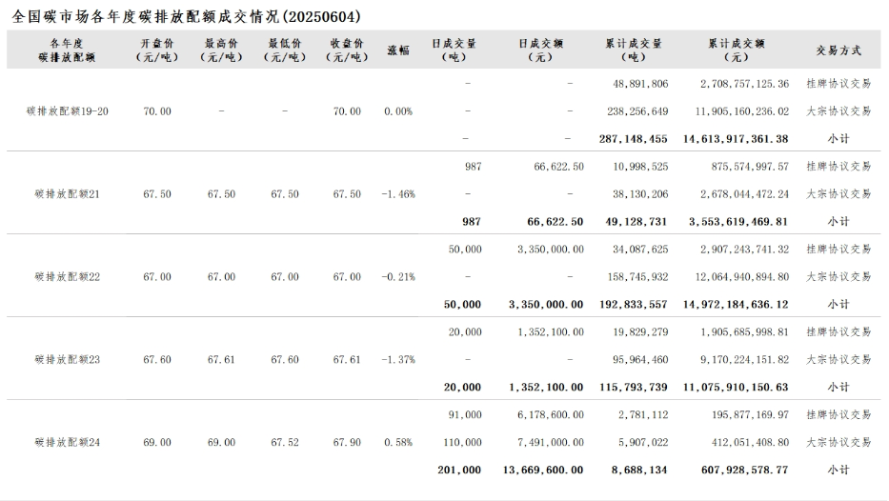The width and height of the screenshot is (889, 501).
Task: Select the 收盘价 column header
Action: 347,50
